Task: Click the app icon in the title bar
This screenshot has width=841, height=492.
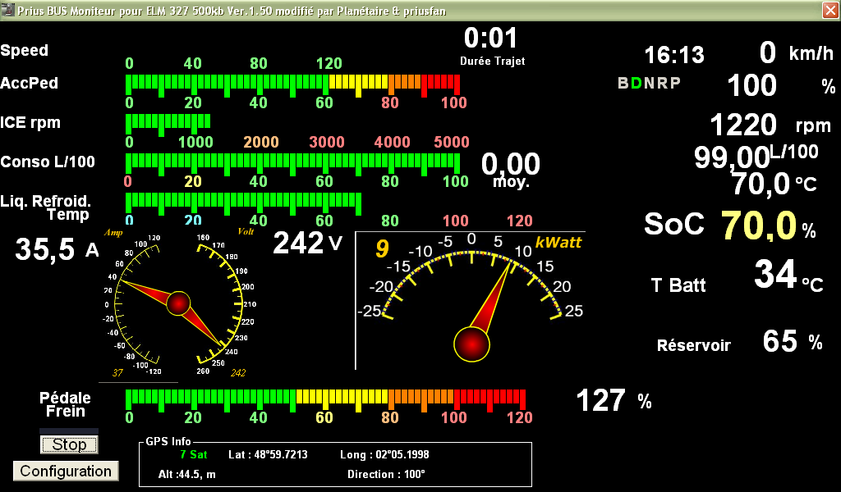Action: (8, 9)
